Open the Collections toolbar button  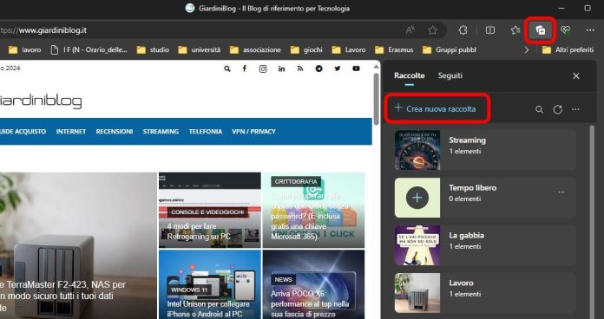click(x=541, y=30)
